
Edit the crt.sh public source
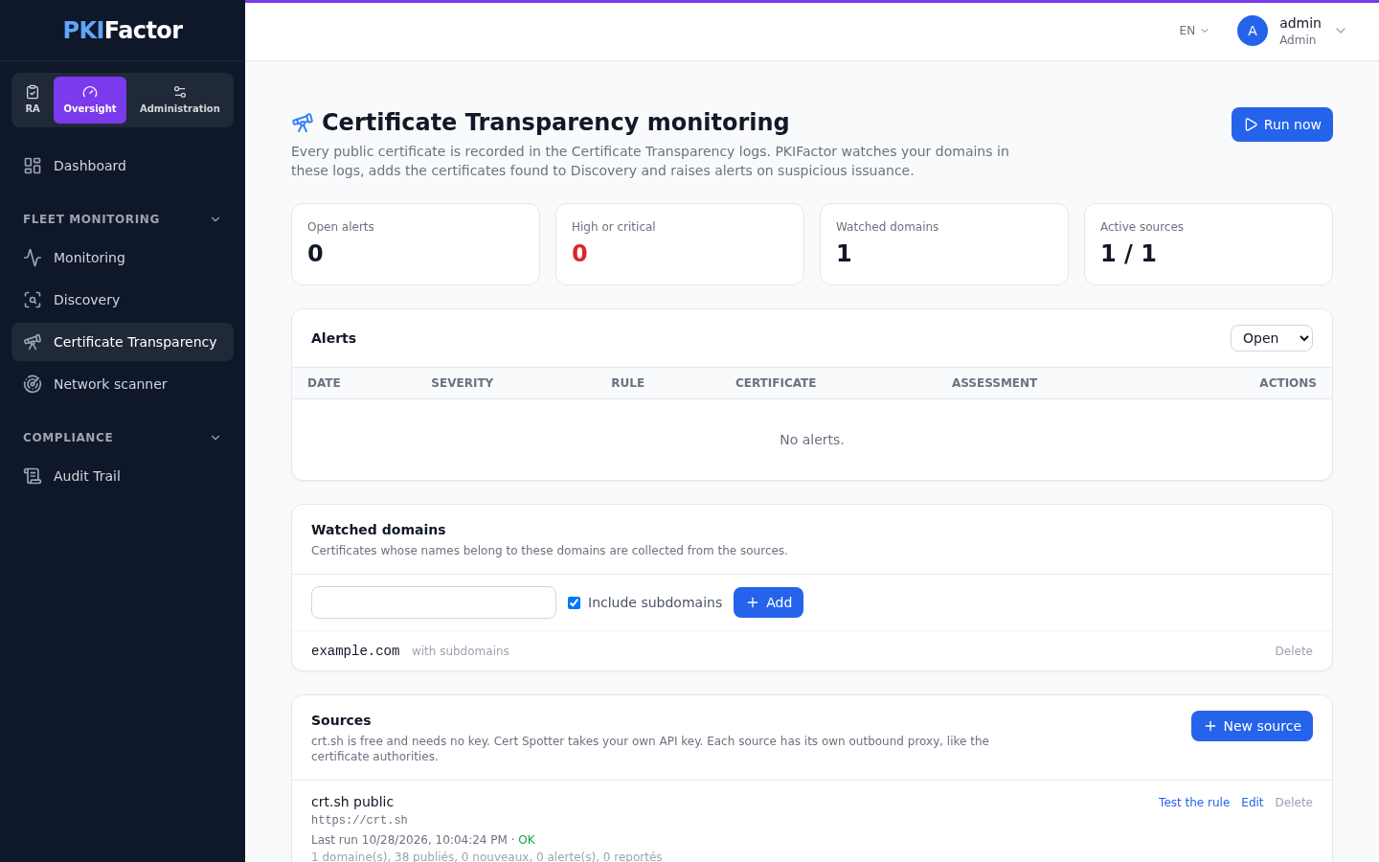pyautogui.click(x=1253, y=803)
